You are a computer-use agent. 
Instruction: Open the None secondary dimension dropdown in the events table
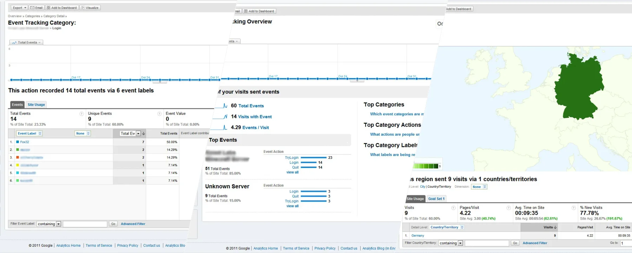coord(83,134)
